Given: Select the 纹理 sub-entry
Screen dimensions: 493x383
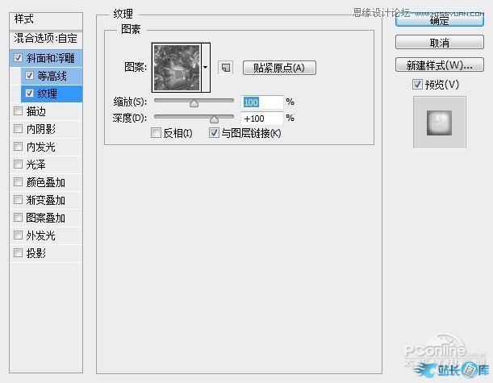Looking at the screenshot, I should coord(52,94).
